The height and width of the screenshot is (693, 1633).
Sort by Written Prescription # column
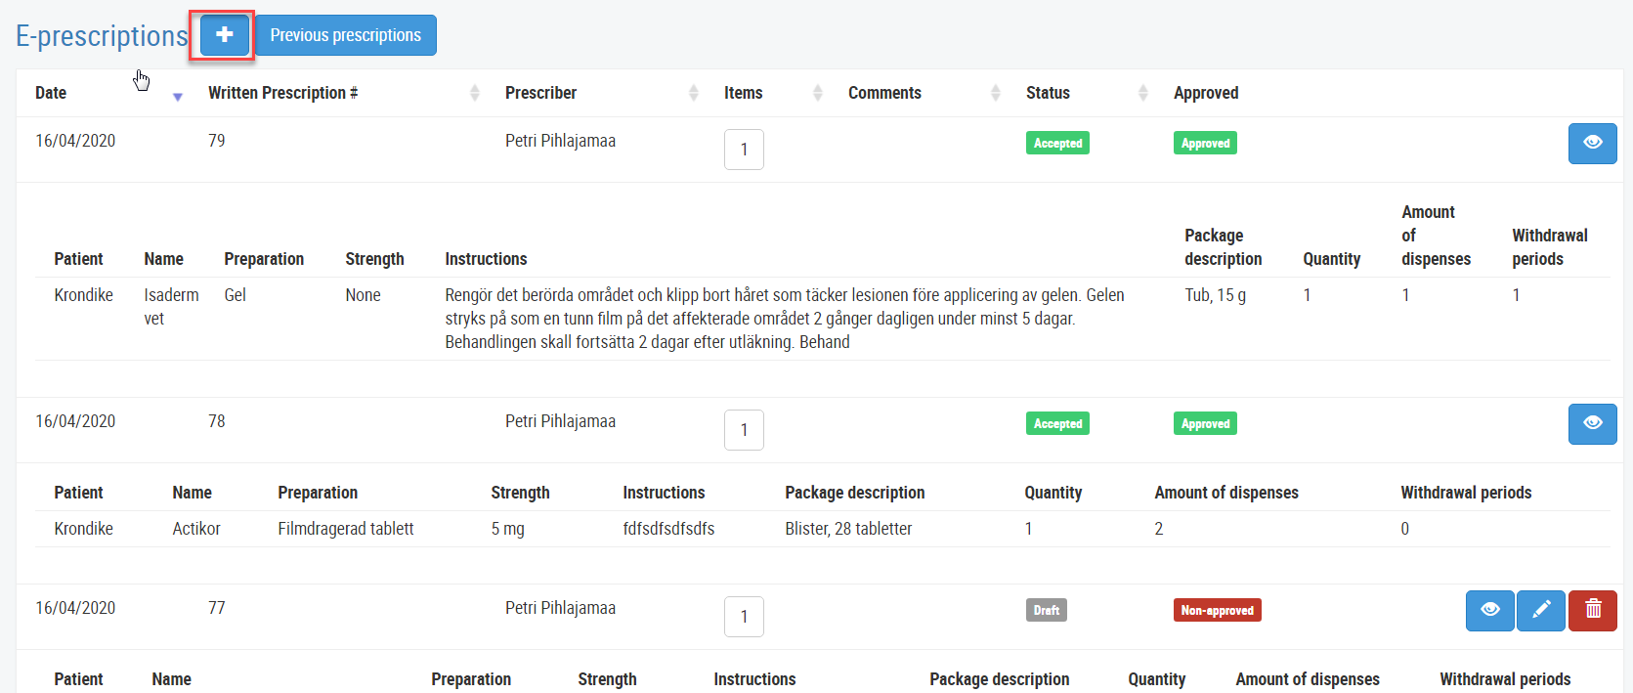click(474, 93)
